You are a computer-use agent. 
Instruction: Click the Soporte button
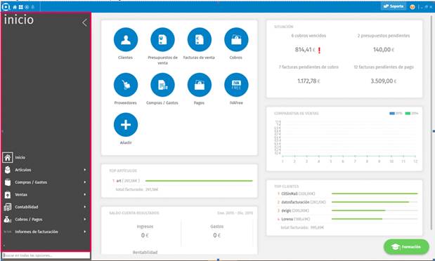(x=394, y=6)
